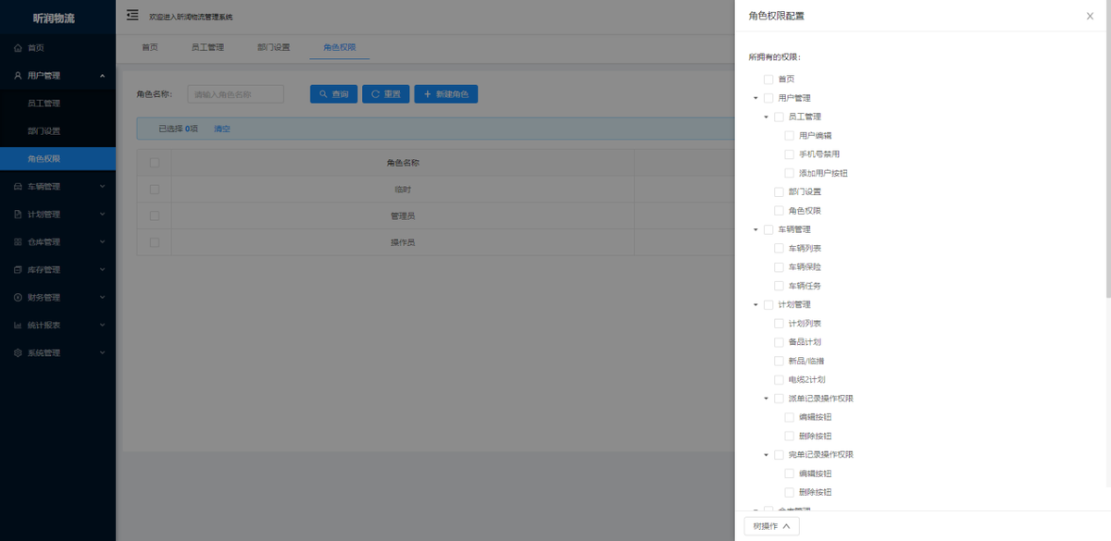Check the 添加用户按钮 permission checkbox
The image size is (1111, 541).
click(789, 173)
